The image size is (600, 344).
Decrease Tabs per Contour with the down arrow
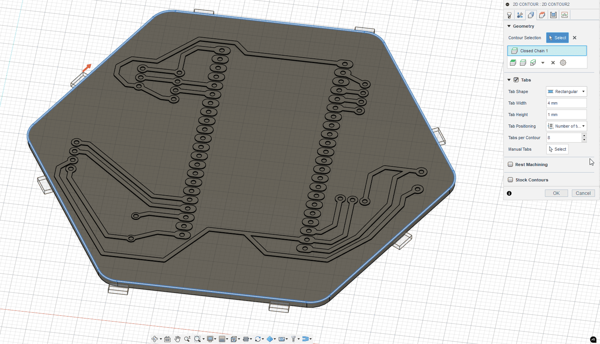584,140
